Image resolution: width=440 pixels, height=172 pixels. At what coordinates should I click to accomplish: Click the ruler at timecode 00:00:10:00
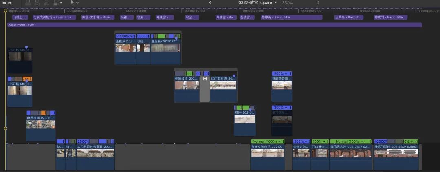click(x=136, y=11)
